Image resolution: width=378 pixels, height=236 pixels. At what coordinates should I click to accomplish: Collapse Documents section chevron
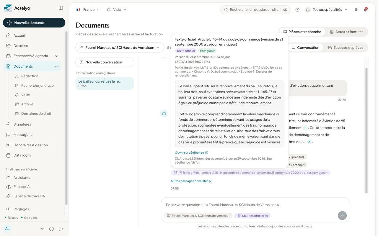(56, 66)
